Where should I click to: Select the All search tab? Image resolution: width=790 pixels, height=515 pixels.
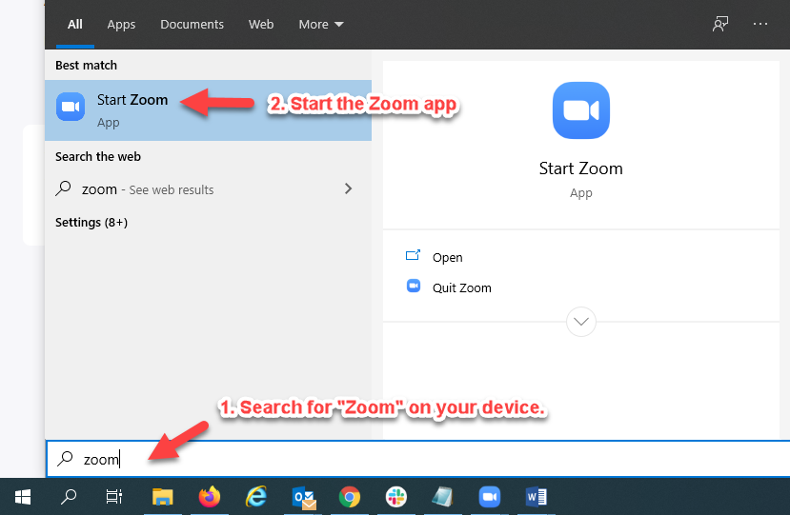coord(75,24)
